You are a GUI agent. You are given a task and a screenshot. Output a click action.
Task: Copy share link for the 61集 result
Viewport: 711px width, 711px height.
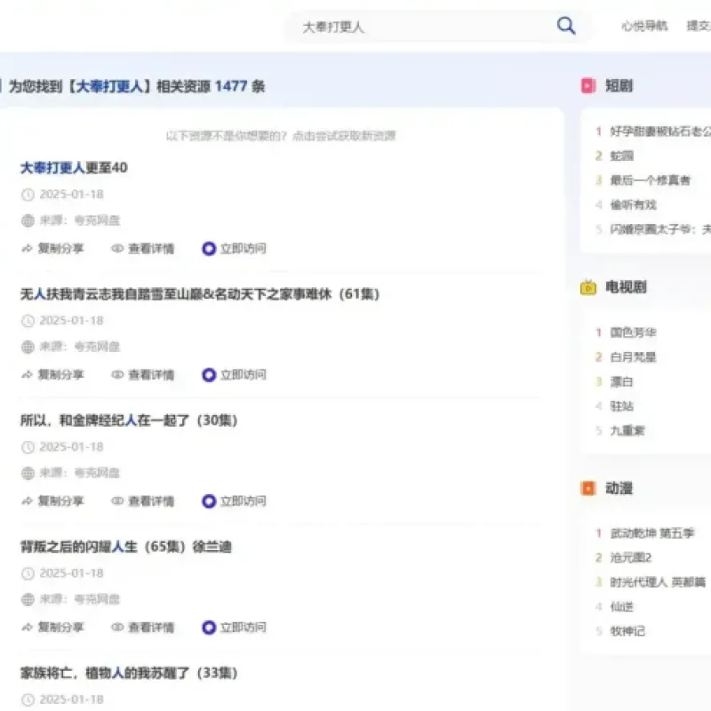pyautogui.click(x=60, y=374)
